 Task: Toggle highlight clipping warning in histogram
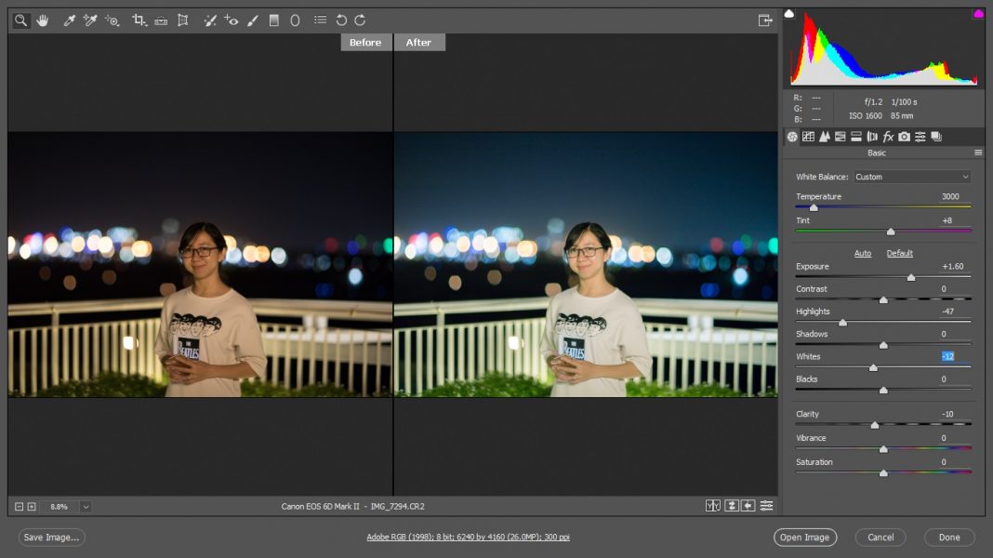click(978, 13)
